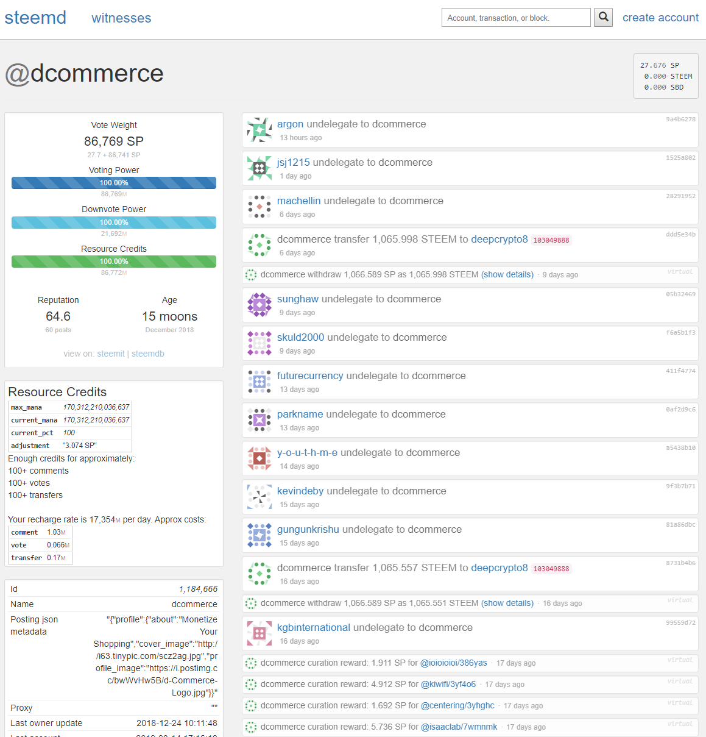Screen dimensions: 706x737
Task: Click memo 103049888 on 16 days ago transfer
Action: [x=551, y=569]
